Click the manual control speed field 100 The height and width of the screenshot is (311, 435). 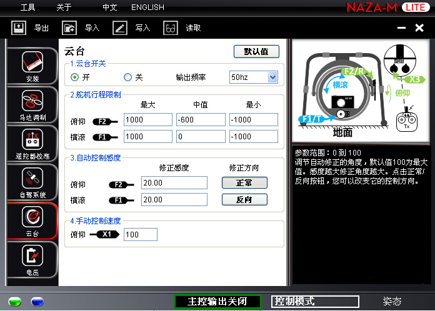point(140,235)
